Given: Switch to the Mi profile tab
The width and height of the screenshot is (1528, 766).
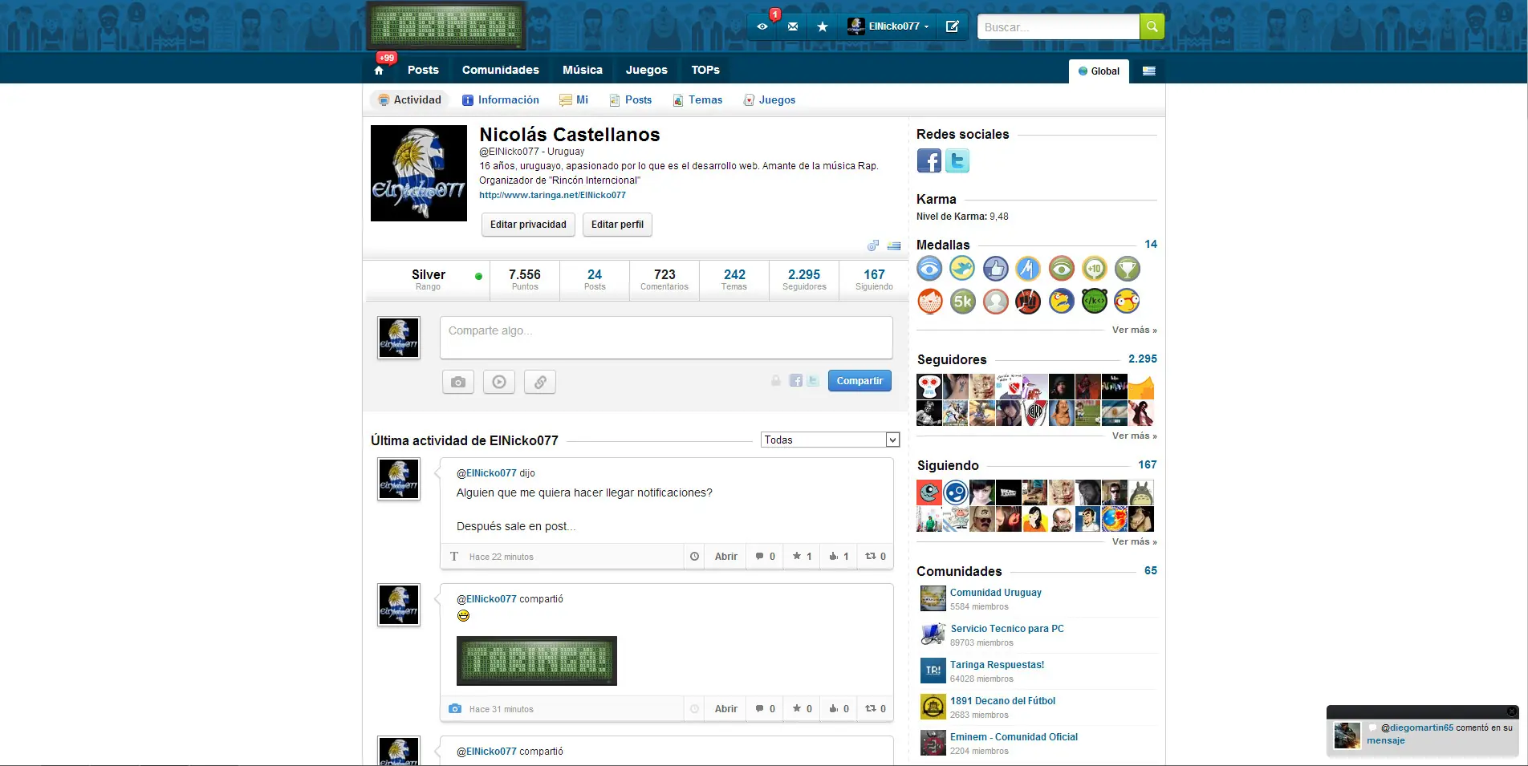Looking at the screenshot, I should 574,100.
